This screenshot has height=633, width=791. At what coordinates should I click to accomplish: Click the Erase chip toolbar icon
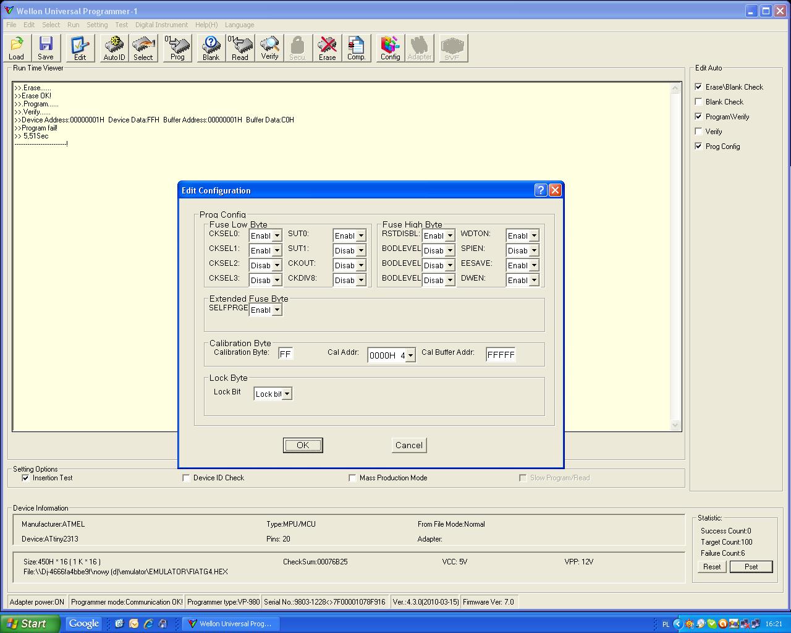[x=327, y=48]
